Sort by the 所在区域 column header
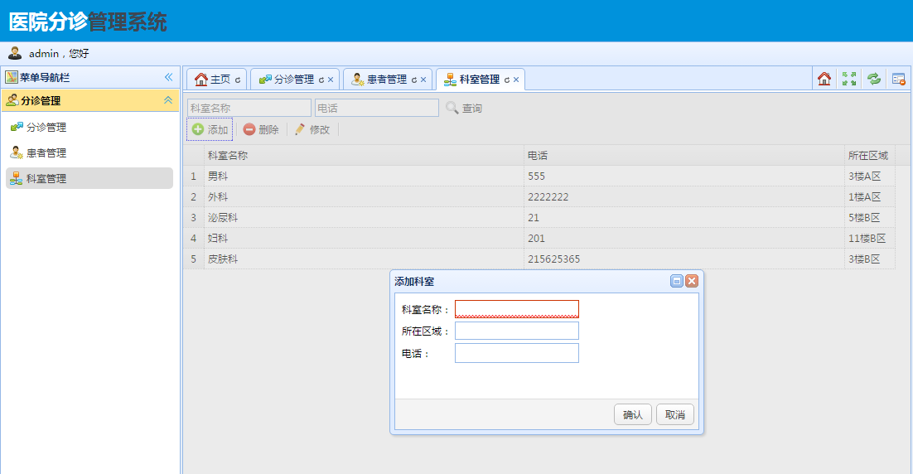The width and height of the screenshot is (913, 474). pos(870,156)
